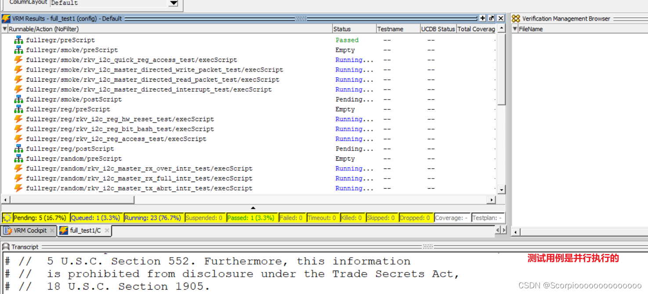Click the VRM Cockpit tab icon
Viewport: 648px width, 294px height.
pyautogui.click(x=7, y=230)
